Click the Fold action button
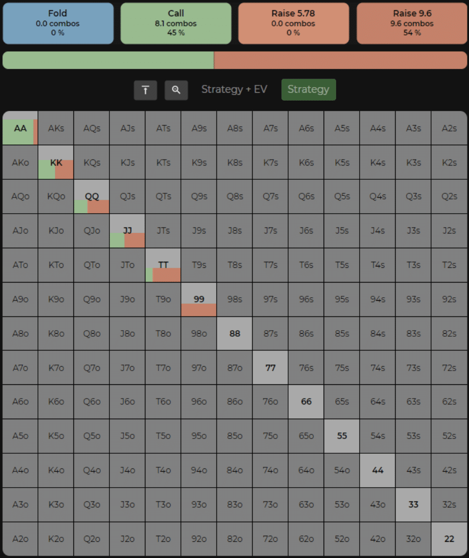Viewport: 469px width, 558px height. (x=58, y=23)
